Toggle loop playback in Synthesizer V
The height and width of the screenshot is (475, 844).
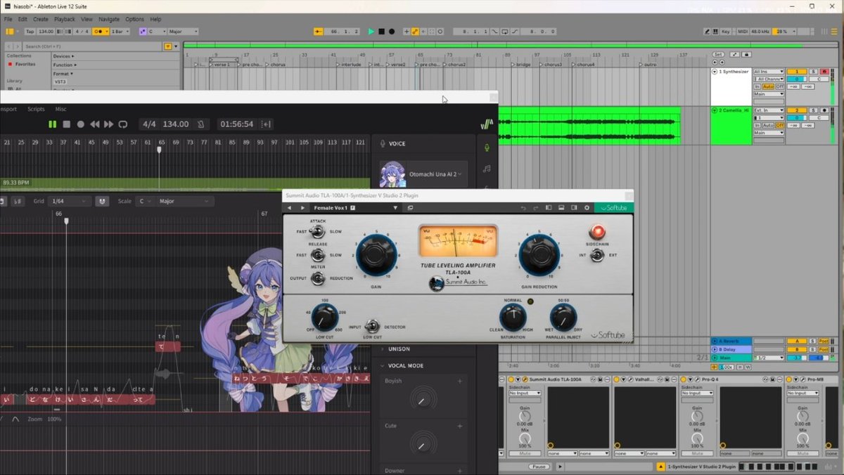123,124
